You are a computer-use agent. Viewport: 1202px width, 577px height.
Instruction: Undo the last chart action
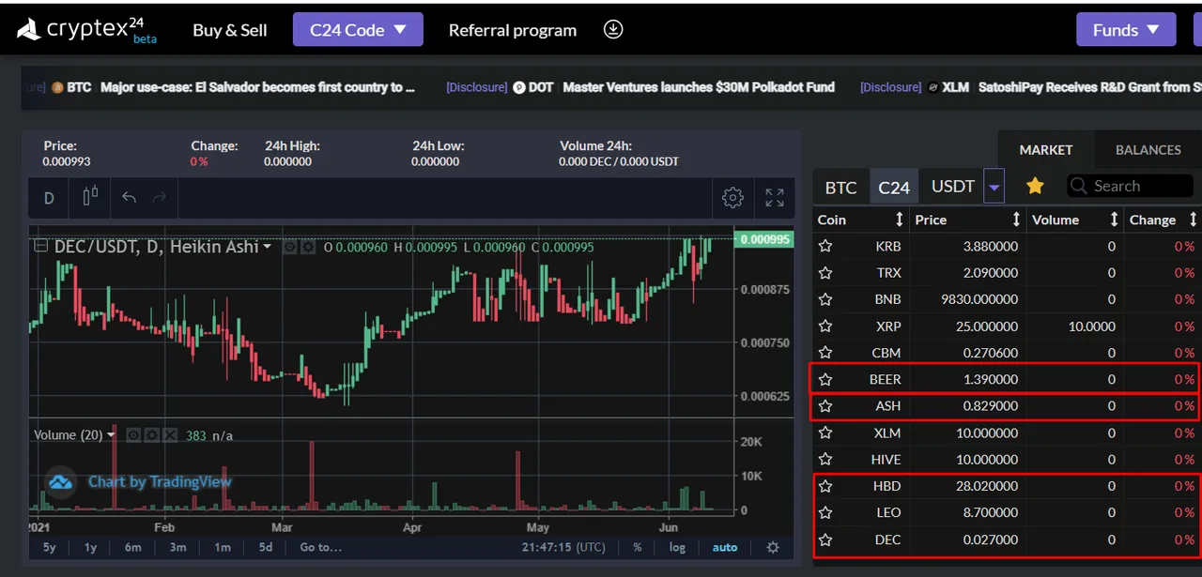coord(130,198)
